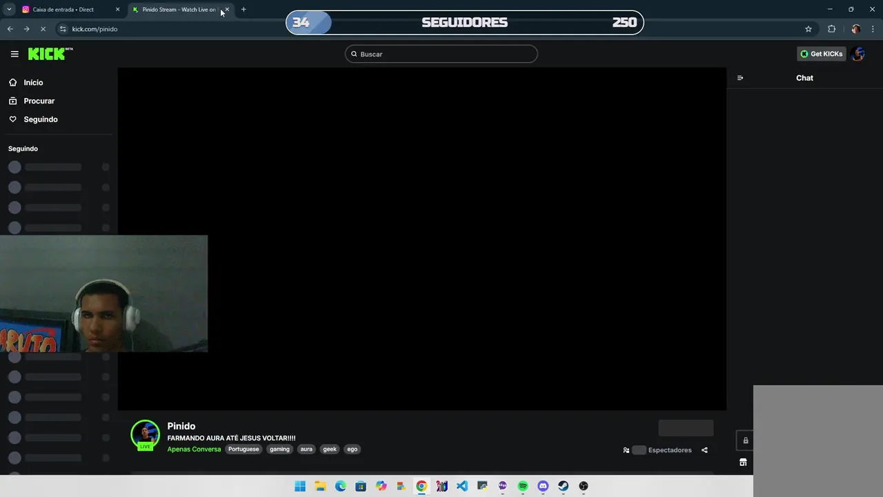
Task: Open the Pinido channel name link
Action: point(181,426)
